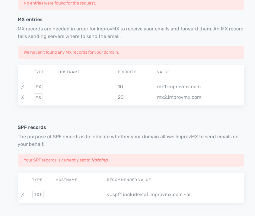Click the "SPF records" section heading
The height and width of the screenshot is (216, 255).
(x=32, y=127)
